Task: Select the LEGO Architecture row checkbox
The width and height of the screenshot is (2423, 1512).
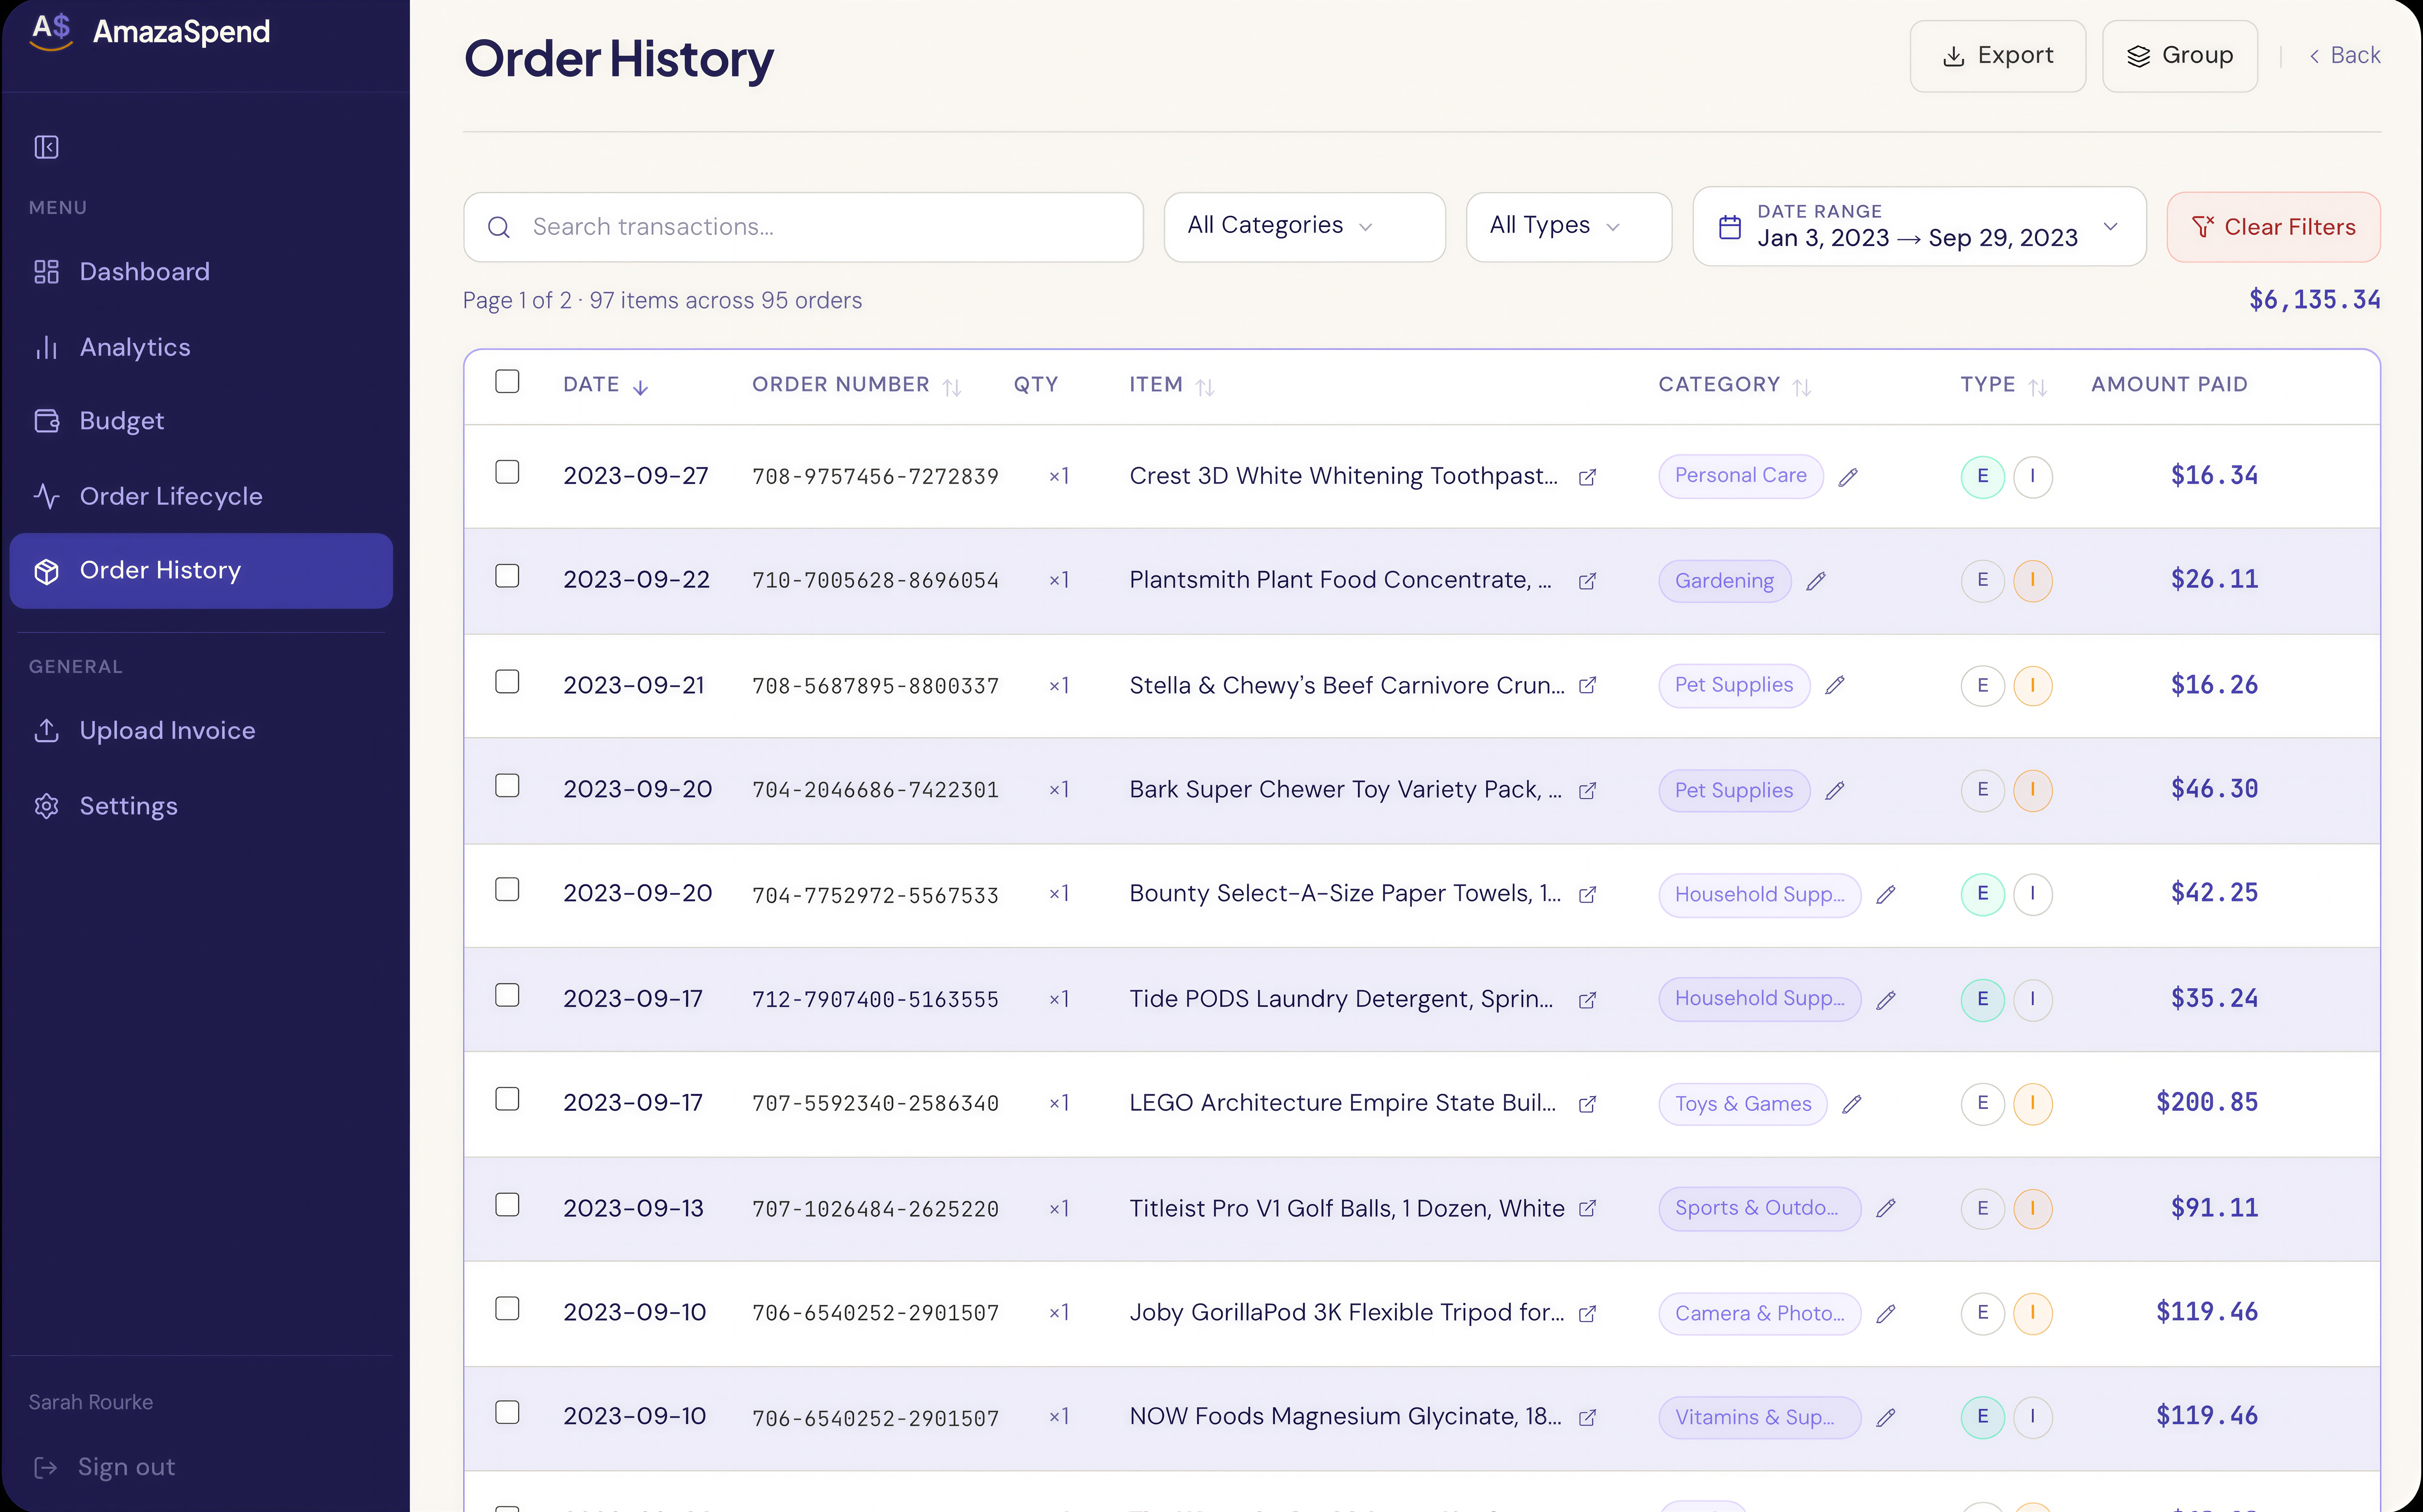Action: click(x=507, y=1099)
